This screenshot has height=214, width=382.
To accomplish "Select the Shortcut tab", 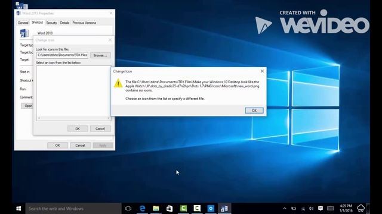I will point(37,23).
